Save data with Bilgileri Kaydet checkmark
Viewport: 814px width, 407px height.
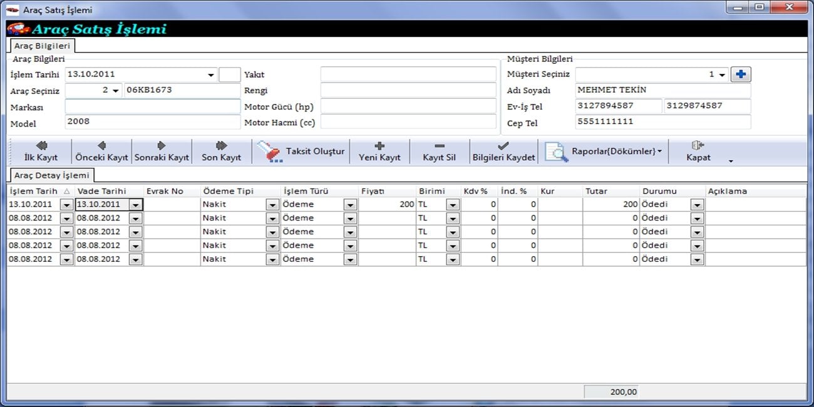coord(503,152)
